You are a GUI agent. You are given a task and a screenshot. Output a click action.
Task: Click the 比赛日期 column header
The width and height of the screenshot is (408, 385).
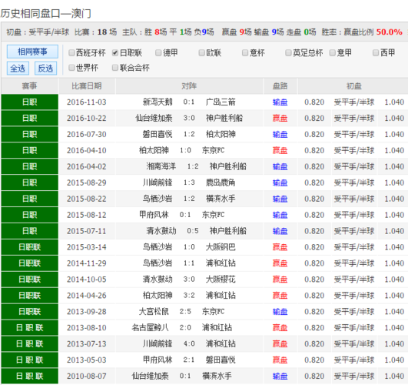(x=87, y=86)
